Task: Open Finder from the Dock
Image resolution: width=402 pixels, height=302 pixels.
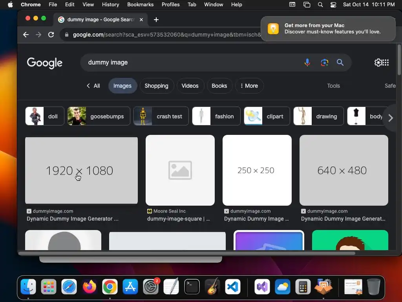Action: (x=28, y=287)
